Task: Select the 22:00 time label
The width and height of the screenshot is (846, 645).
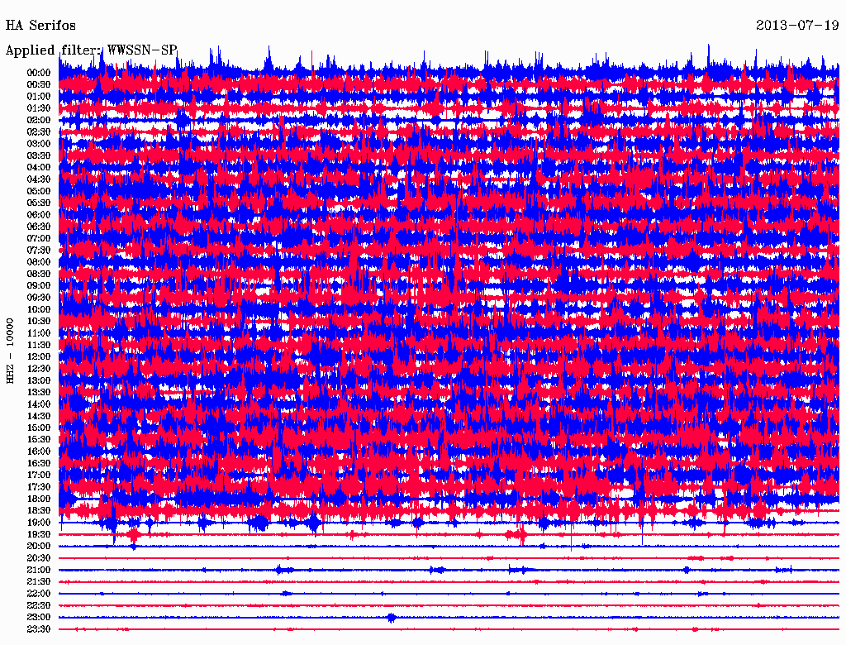Action: point(39,594)
